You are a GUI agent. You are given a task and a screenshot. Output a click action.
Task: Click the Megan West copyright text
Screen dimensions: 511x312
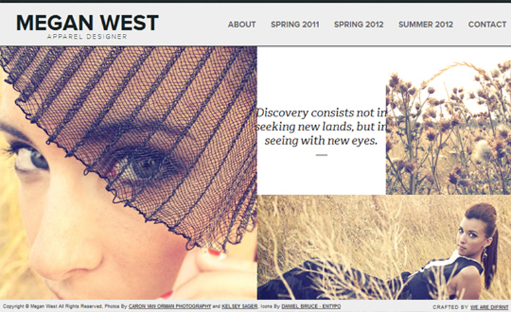point(53,307)
